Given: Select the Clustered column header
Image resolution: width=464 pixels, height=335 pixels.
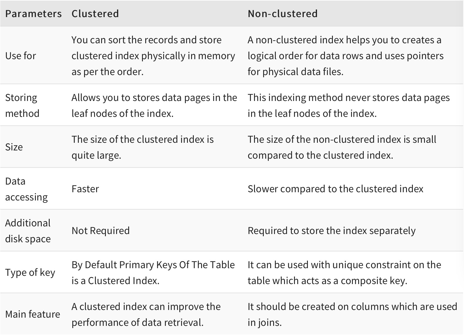Looking at the screenshot, I should pos(95,14).
